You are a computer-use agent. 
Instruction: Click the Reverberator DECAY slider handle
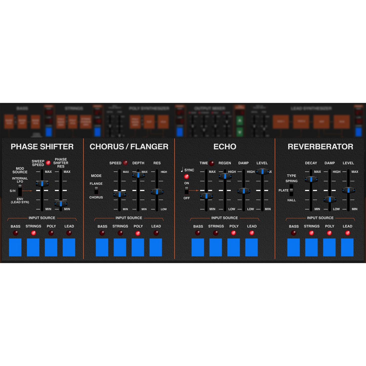[311, 179]
